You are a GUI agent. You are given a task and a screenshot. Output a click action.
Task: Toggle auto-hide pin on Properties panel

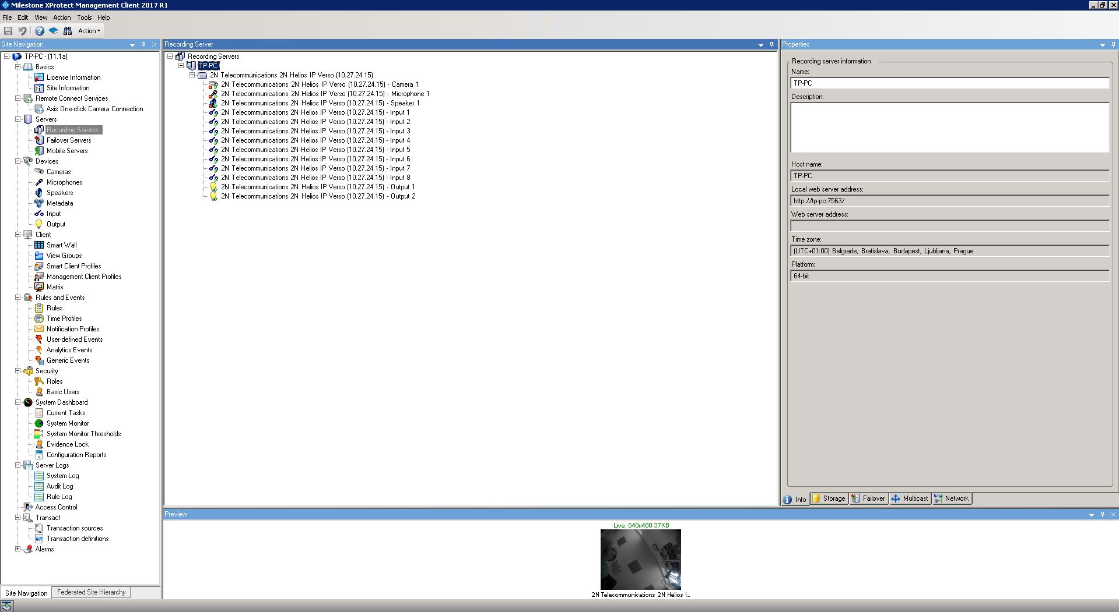[x=1113, y=44]
